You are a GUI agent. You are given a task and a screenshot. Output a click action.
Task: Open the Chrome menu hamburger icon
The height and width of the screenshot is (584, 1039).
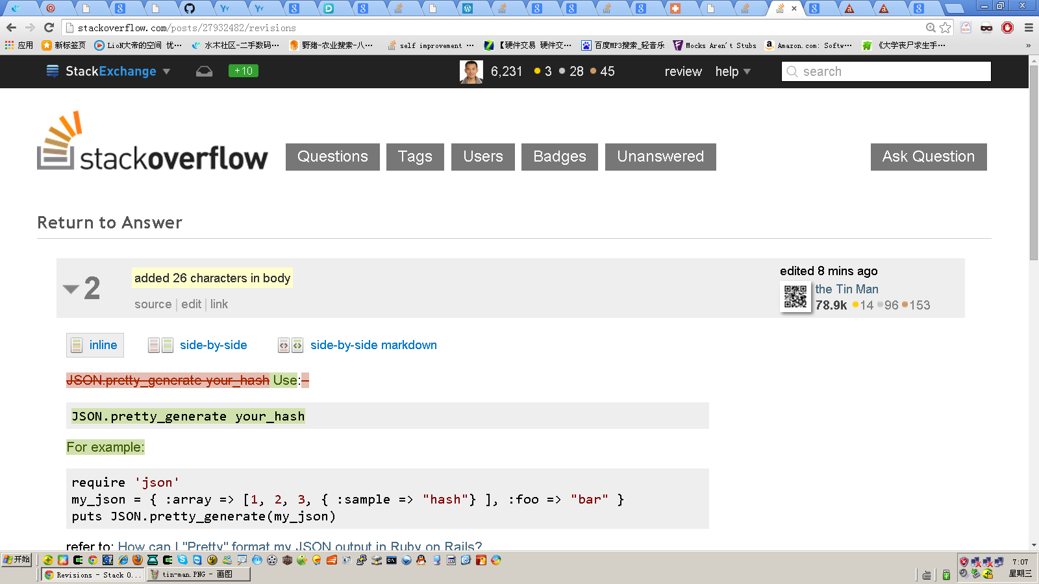(x=1029, y=27)
